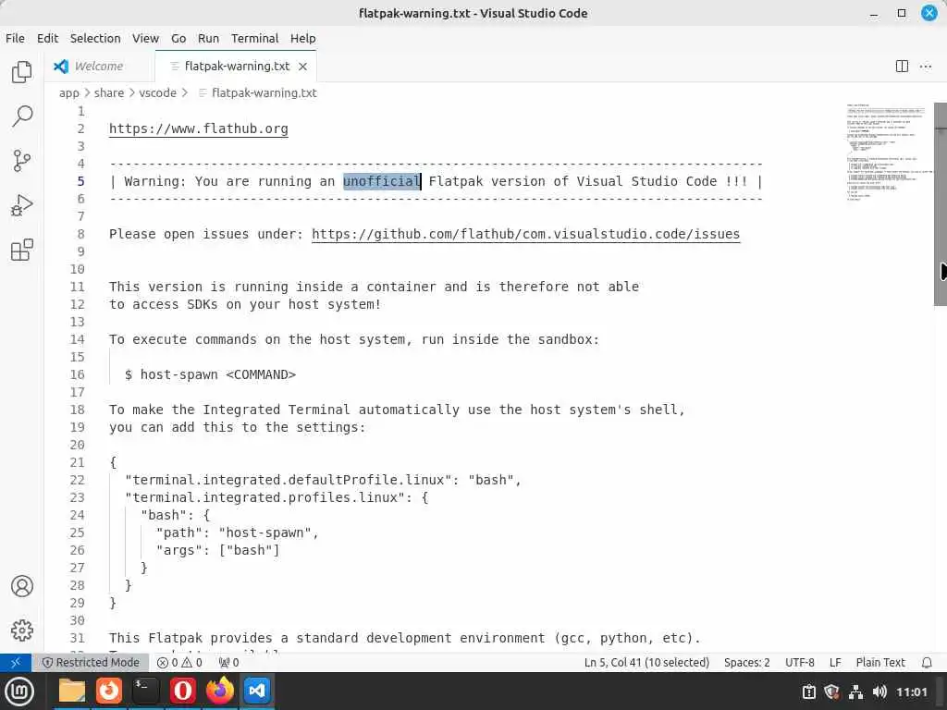Click the minimap code overview

pos(888,153)
